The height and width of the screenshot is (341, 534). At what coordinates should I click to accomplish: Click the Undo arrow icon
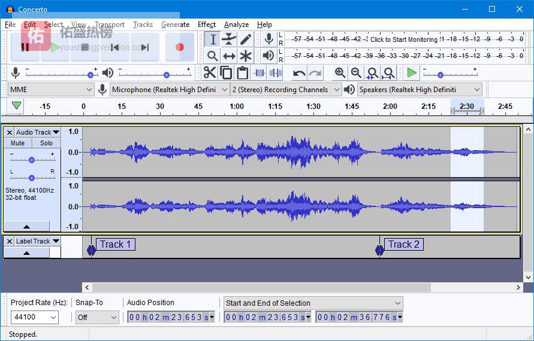coord(298,73)
